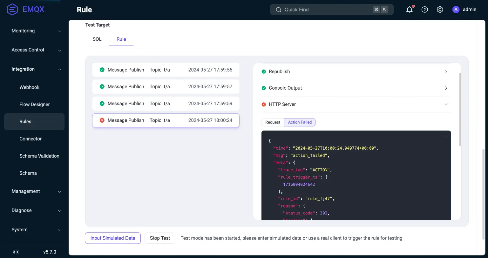Click the success icon beside Console Output
The width and height of the screenshot is (488, 258).
(x=264, y=88)
